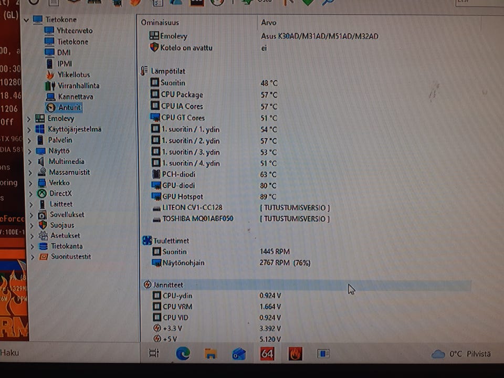Click the Verkko network icon
The height and width of the screenshot is (378, 504).
[x=42, y=183]
